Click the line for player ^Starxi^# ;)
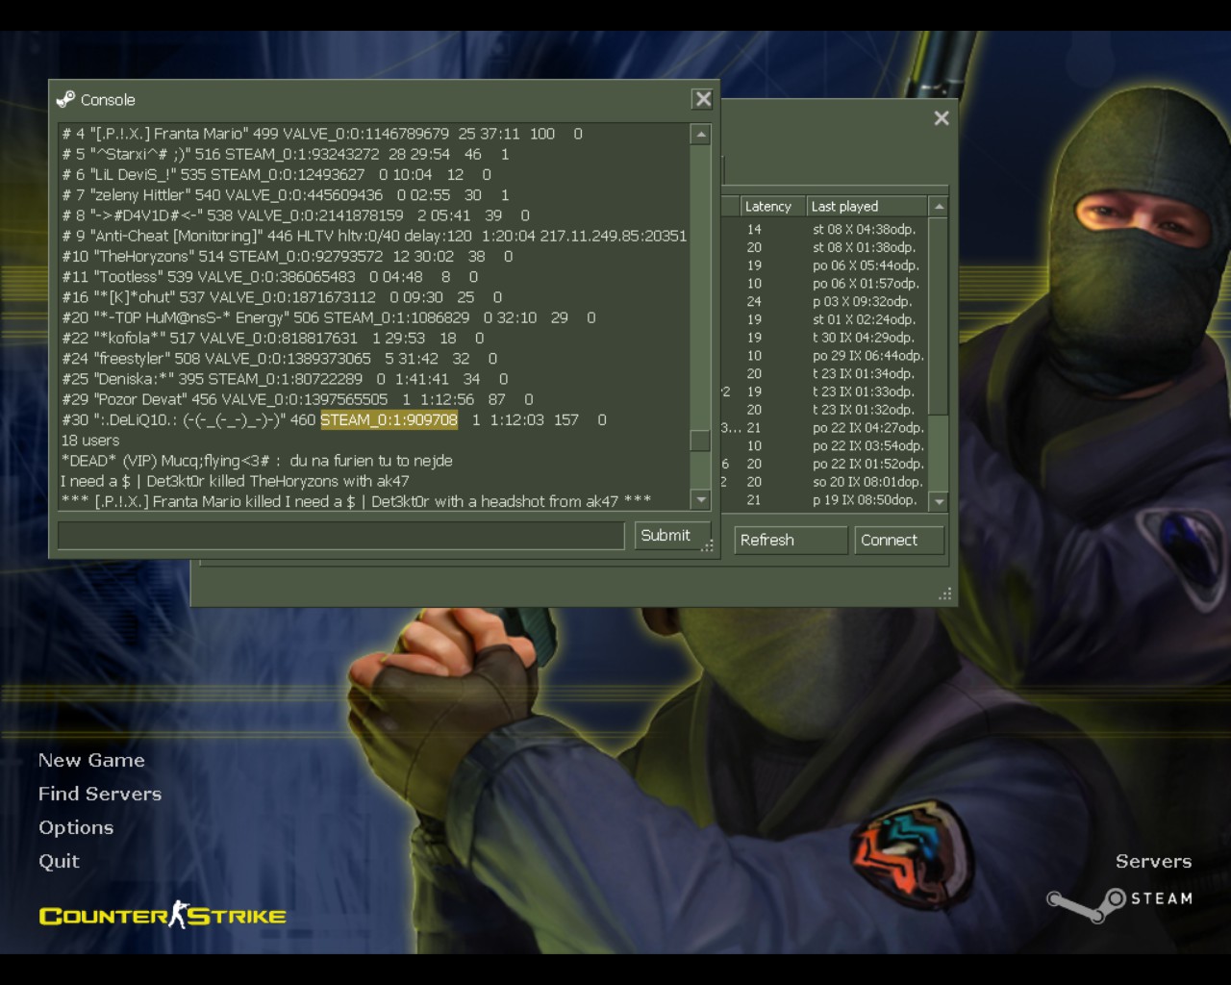1231x985 pixels. (286, 154)
